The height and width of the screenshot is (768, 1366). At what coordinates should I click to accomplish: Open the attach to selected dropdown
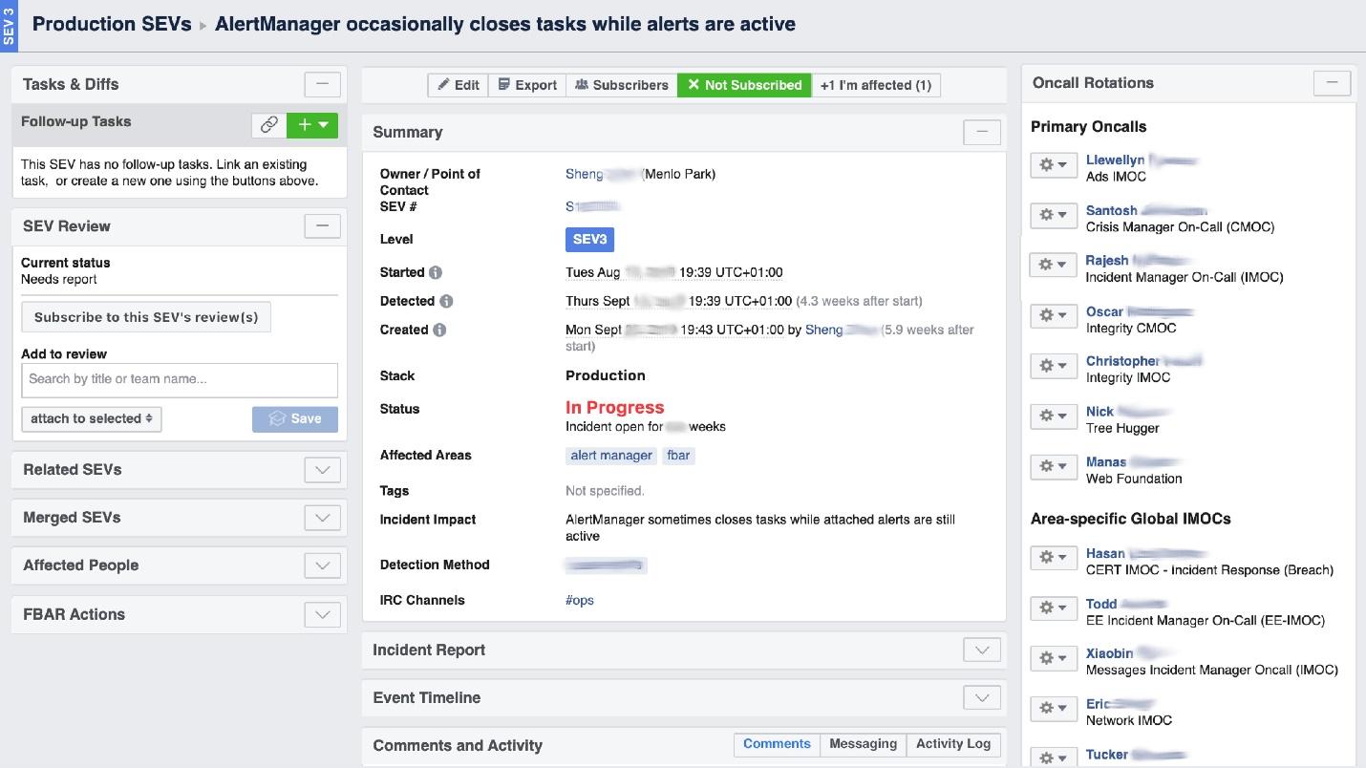[92, 418]
